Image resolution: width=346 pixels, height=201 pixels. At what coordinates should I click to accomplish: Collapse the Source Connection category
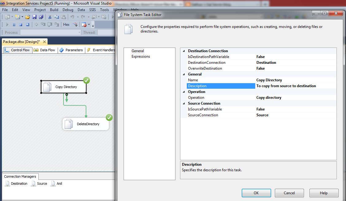pos(184,104)
